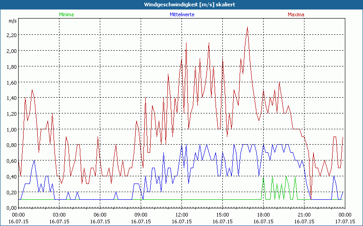This screenshot has width=363, height=226.
Task: Click the red Maxima legend label
Action: tap(296, 14)
